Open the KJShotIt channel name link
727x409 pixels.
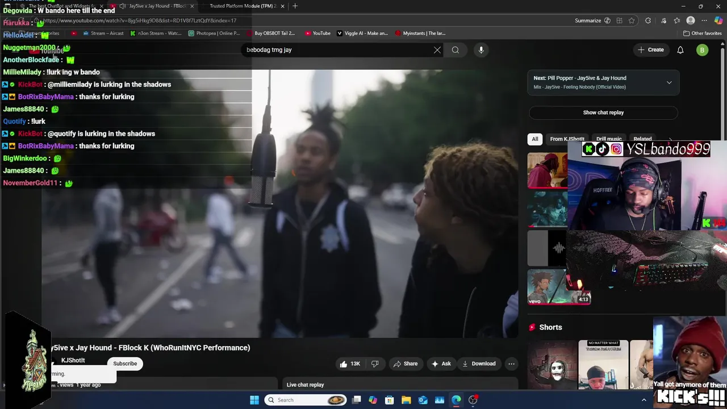(73, 360)
